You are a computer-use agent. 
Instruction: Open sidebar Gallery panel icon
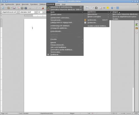(x=137, y=28)
